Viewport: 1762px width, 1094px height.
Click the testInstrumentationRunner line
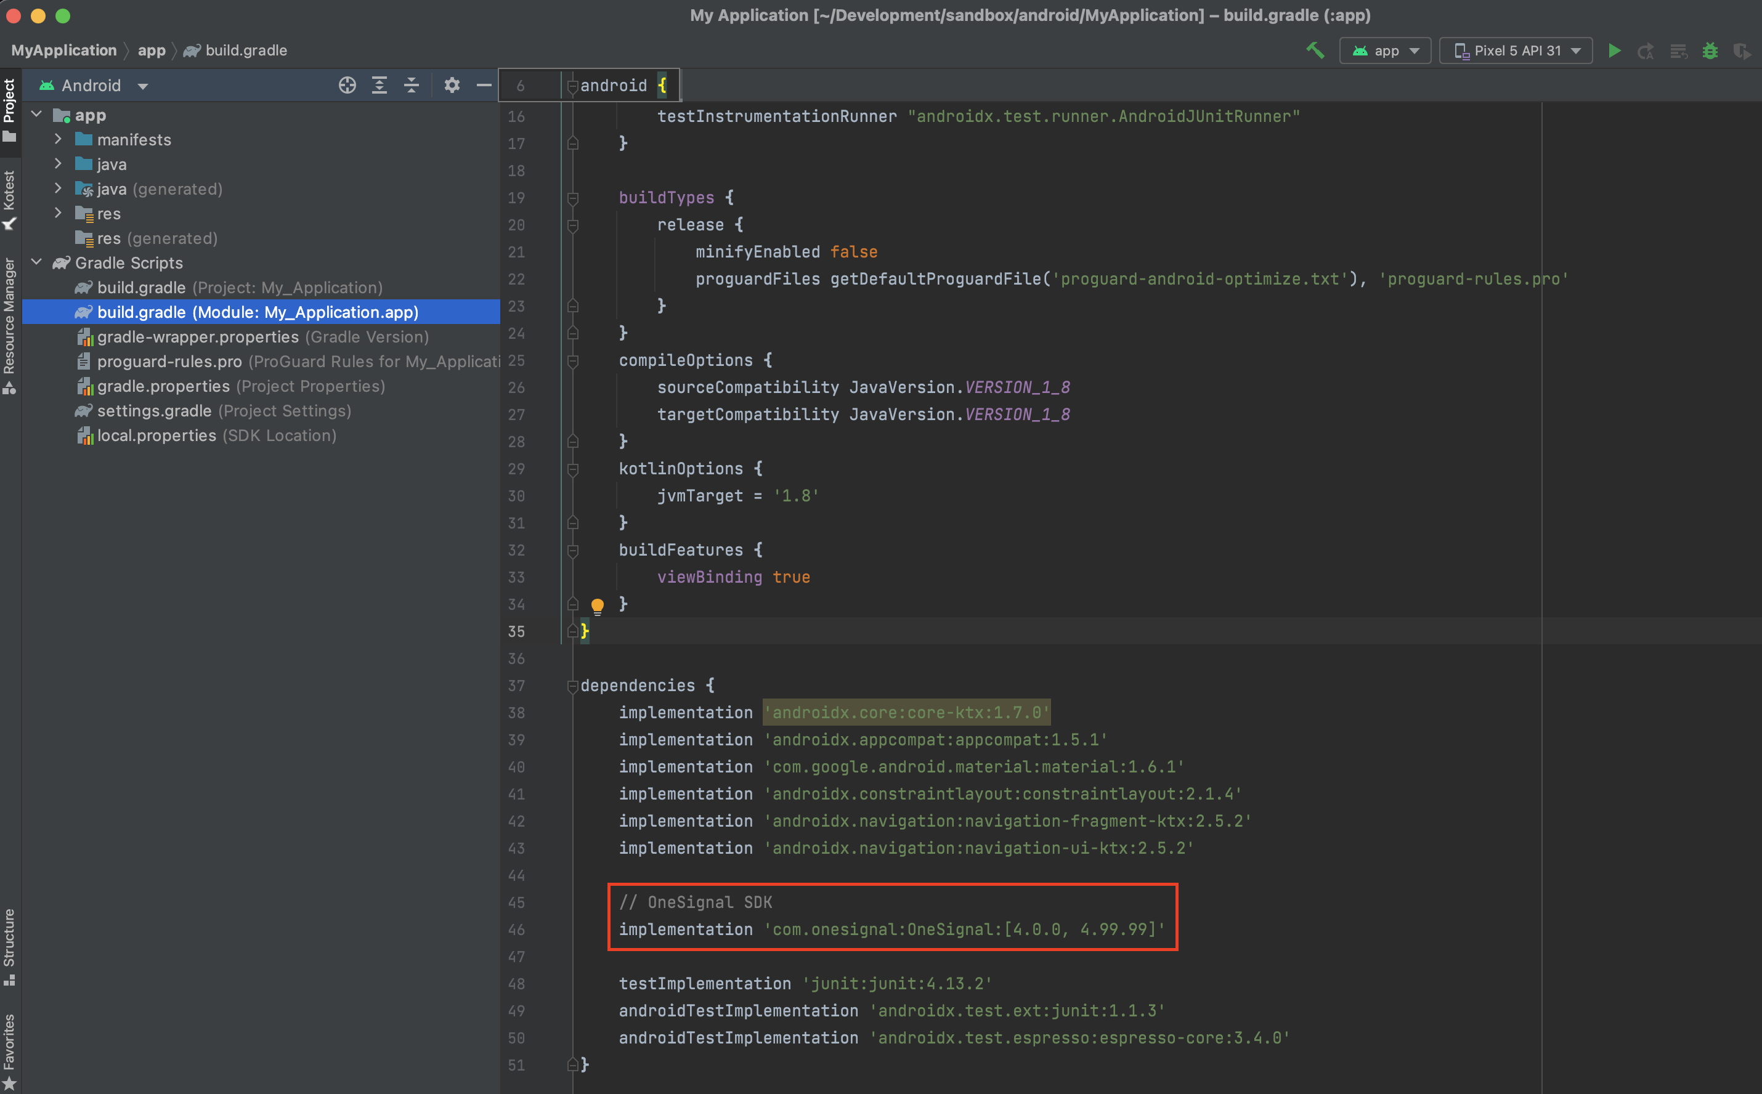[x=978, y=116]
